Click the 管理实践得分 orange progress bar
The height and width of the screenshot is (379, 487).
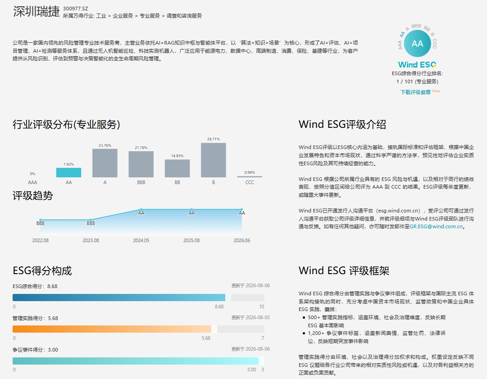(138, 329)
